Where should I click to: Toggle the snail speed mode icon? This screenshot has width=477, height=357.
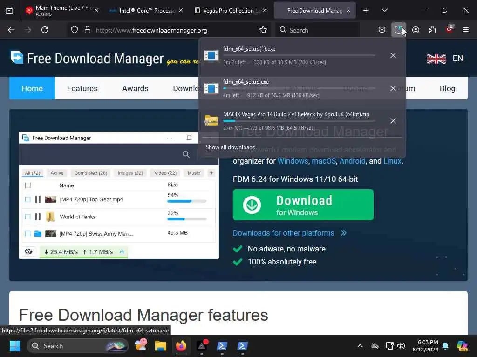click(29, 251)
